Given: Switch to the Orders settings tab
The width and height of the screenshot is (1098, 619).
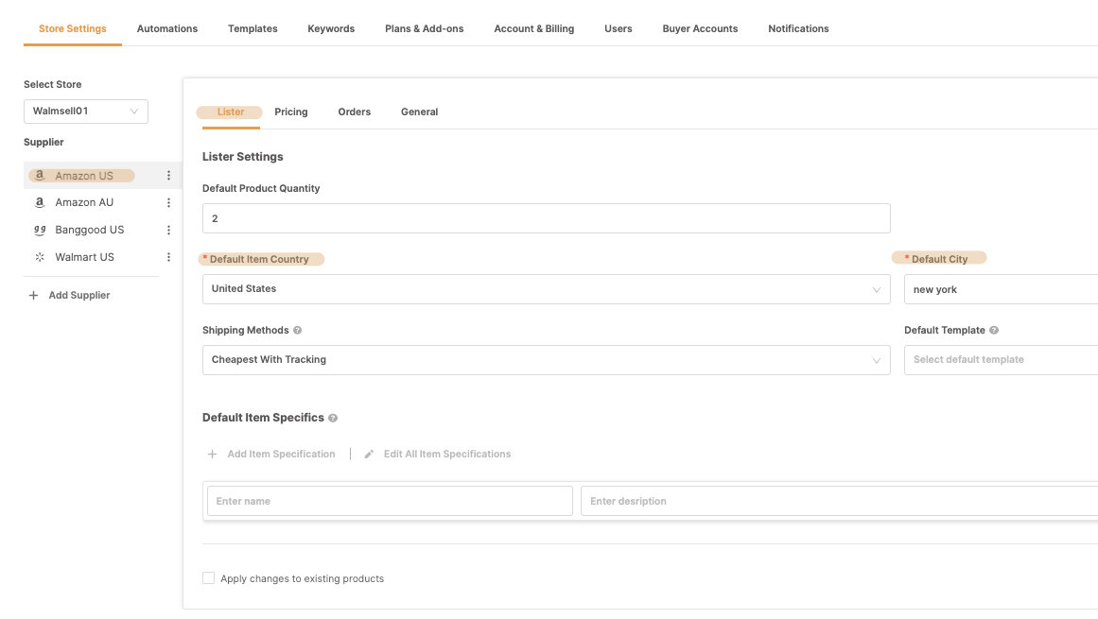Looking at the screenshot, I should (355, 112).
